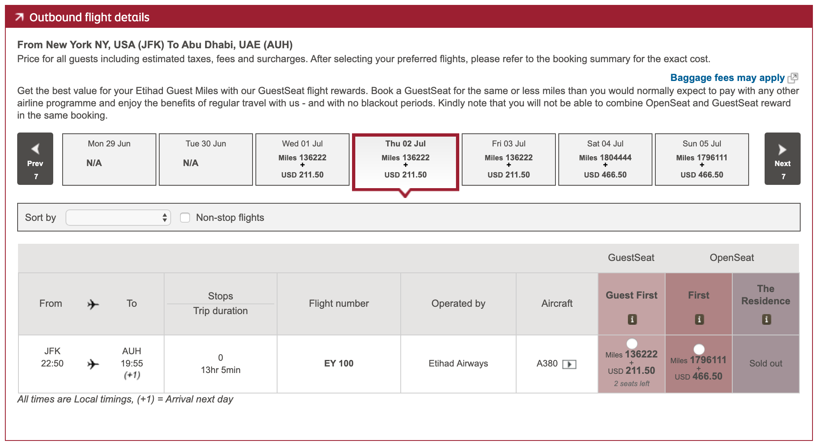
Task: Click the EY 100 flight number
Action: click(x=339, y=363)
